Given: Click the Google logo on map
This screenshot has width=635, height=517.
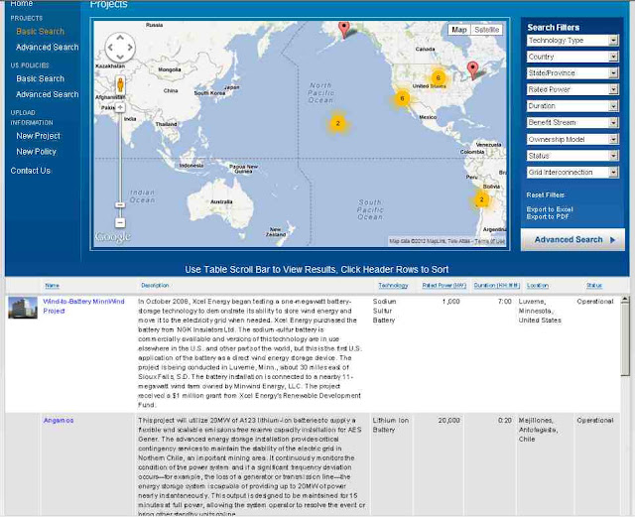Looking at the screenshot, I should pos(112,236).
